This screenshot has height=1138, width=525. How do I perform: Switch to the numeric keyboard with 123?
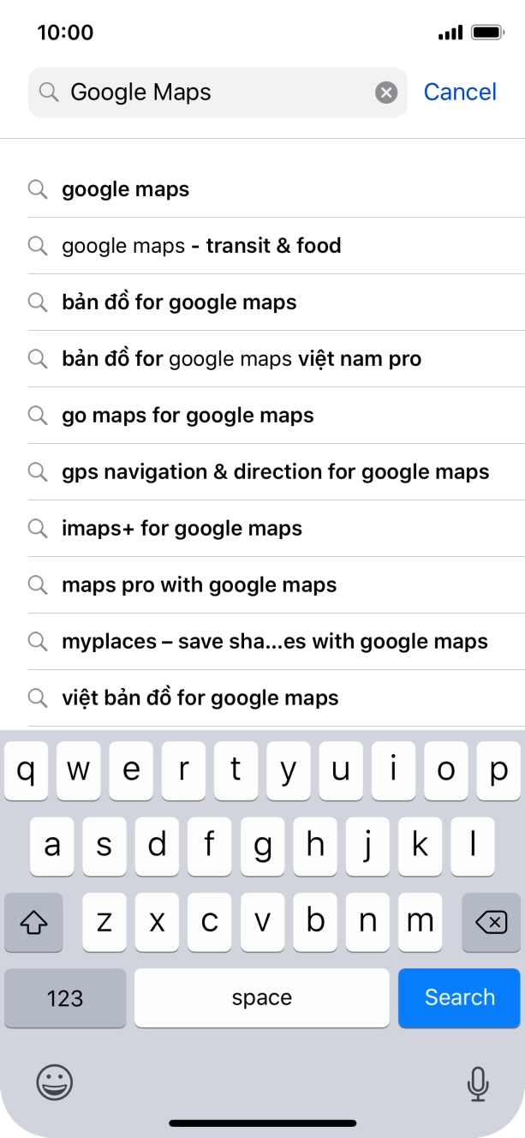click(65, 997)
